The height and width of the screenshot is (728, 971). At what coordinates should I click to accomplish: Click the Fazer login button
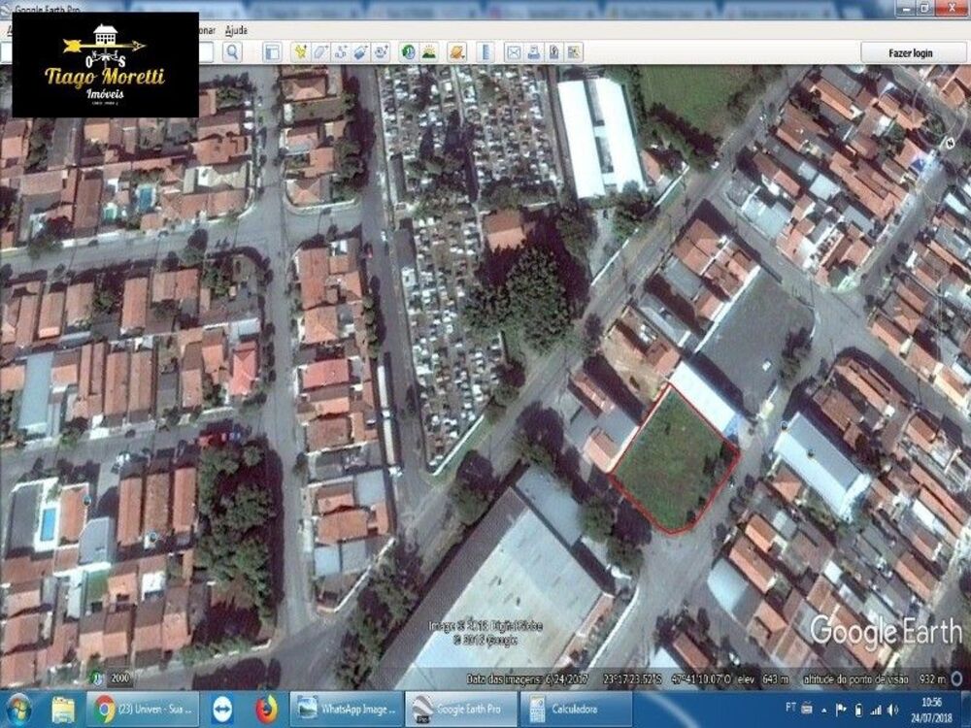913,51
